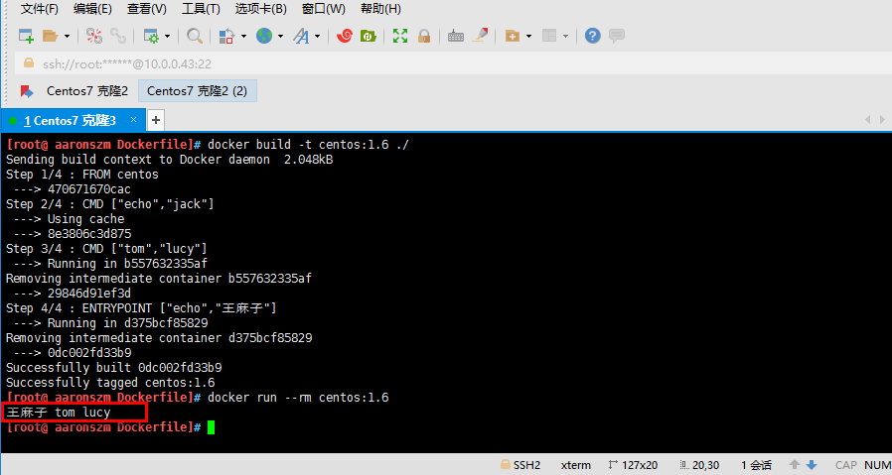Click the New Session toolbar icon
This screenshot has width=892, height=475.
click(26, 36)
